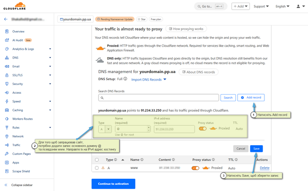Click the info icon beside Name column
Image resolution: width=308 pixels, height=191 pixels.
(x=142, y=160)
